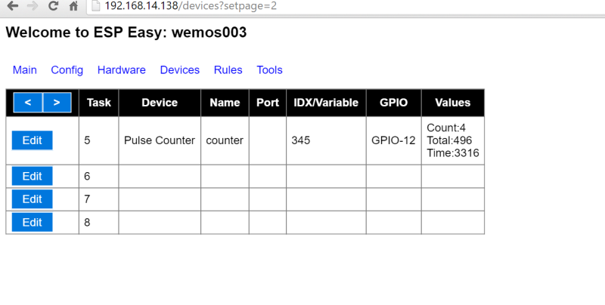The height and width of the screenshot is (305, 605).
Task: Open the browser home page icon
Action: (x=73, y=6)
